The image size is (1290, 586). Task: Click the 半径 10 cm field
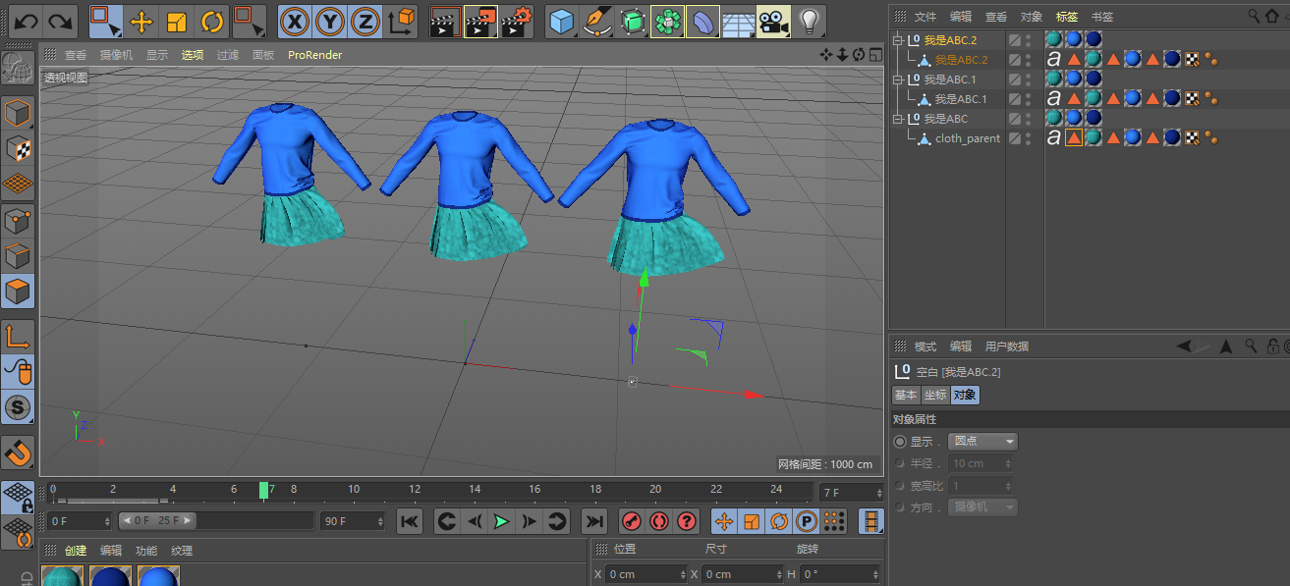(981, 463)
